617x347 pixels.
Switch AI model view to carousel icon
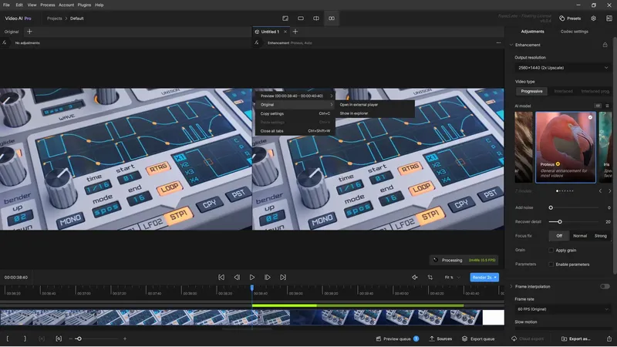[x=598, y=106]
